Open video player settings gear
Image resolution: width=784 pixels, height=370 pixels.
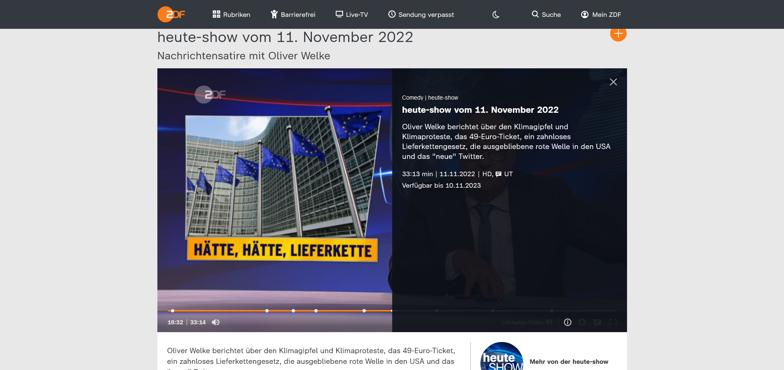point(582,322)
